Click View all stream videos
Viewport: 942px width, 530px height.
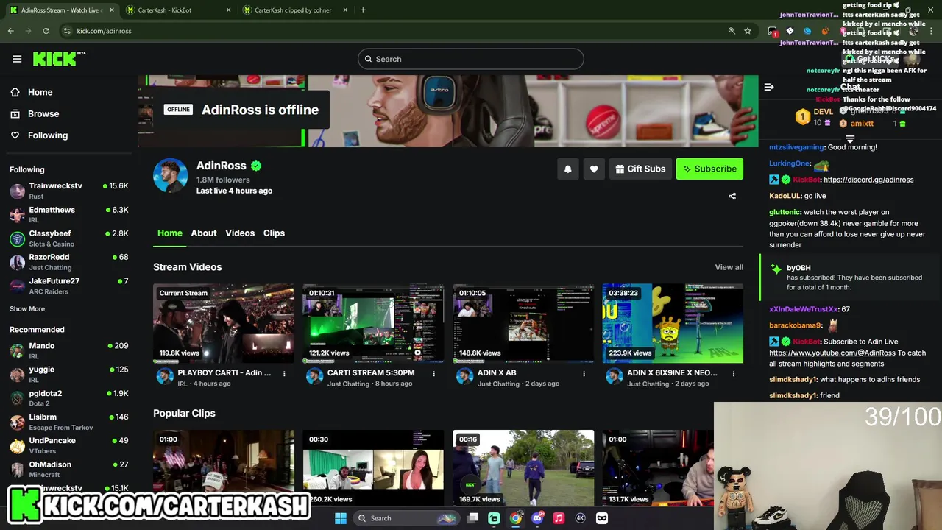click(x=729, y=267)
